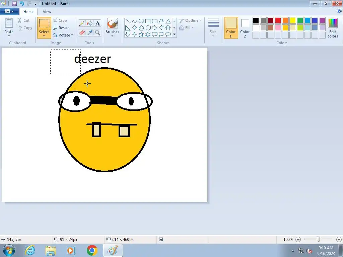This screenshot has height=257, width=343.
Task: Click the Resize button
Action: click(x=61, y=28)
